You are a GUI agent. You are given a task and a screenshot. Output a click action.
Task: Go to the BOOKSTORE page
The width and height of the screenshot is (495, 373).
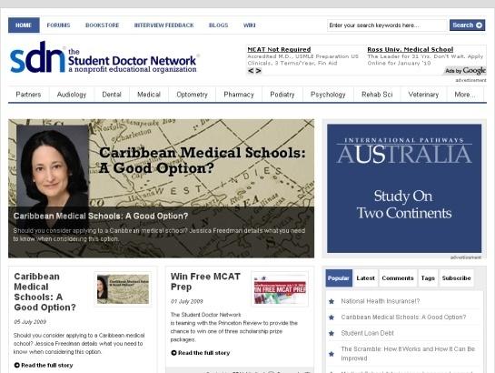[x=103, y=25]
